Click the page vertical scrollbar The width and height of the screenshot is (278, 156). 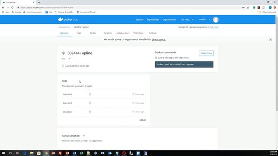277,65
